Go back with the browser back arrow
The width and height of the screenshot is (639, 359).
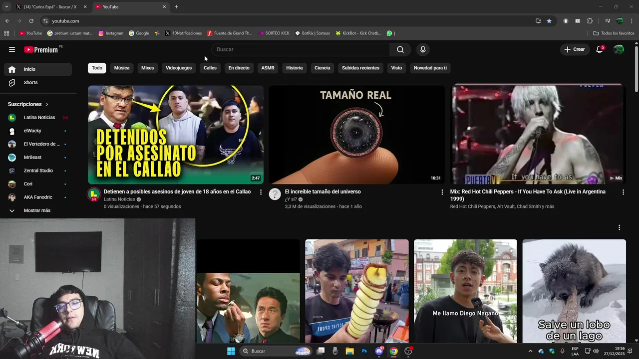[x=7, y=21]
